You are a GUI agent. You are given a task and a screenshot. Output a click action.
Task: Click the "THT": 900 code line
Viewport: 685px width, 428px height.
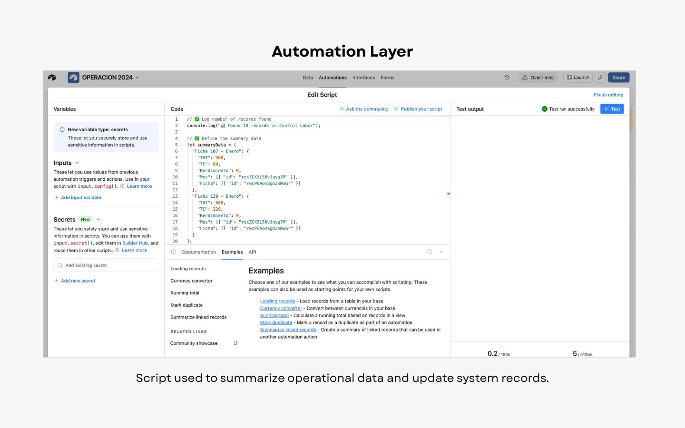tap(211, 158)
